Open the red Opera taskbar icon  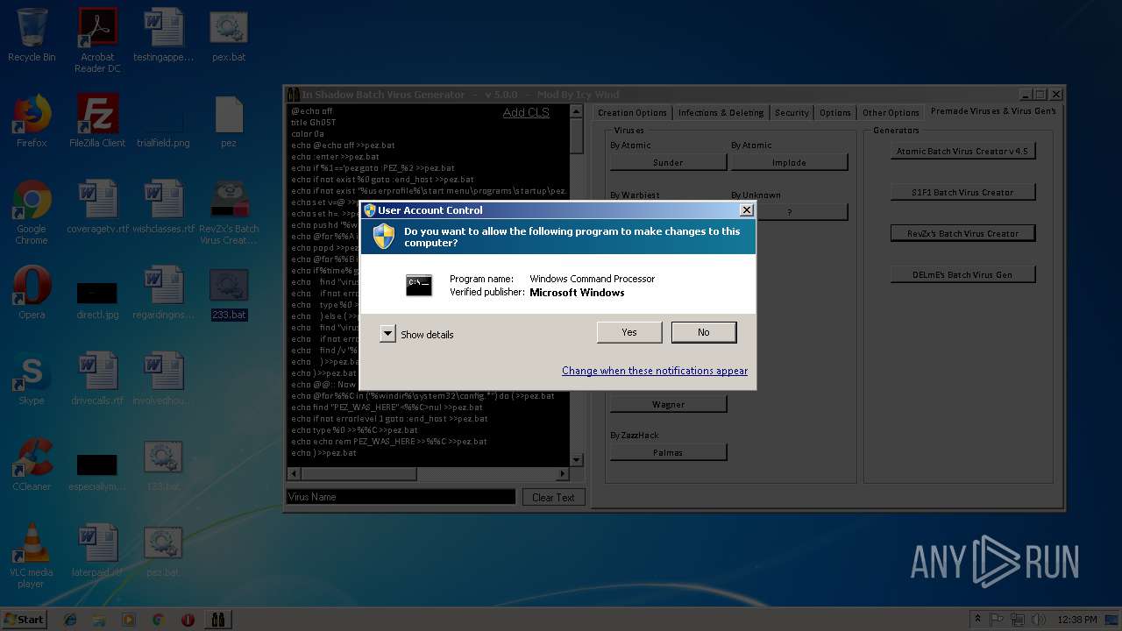click(x=188, y=620)
